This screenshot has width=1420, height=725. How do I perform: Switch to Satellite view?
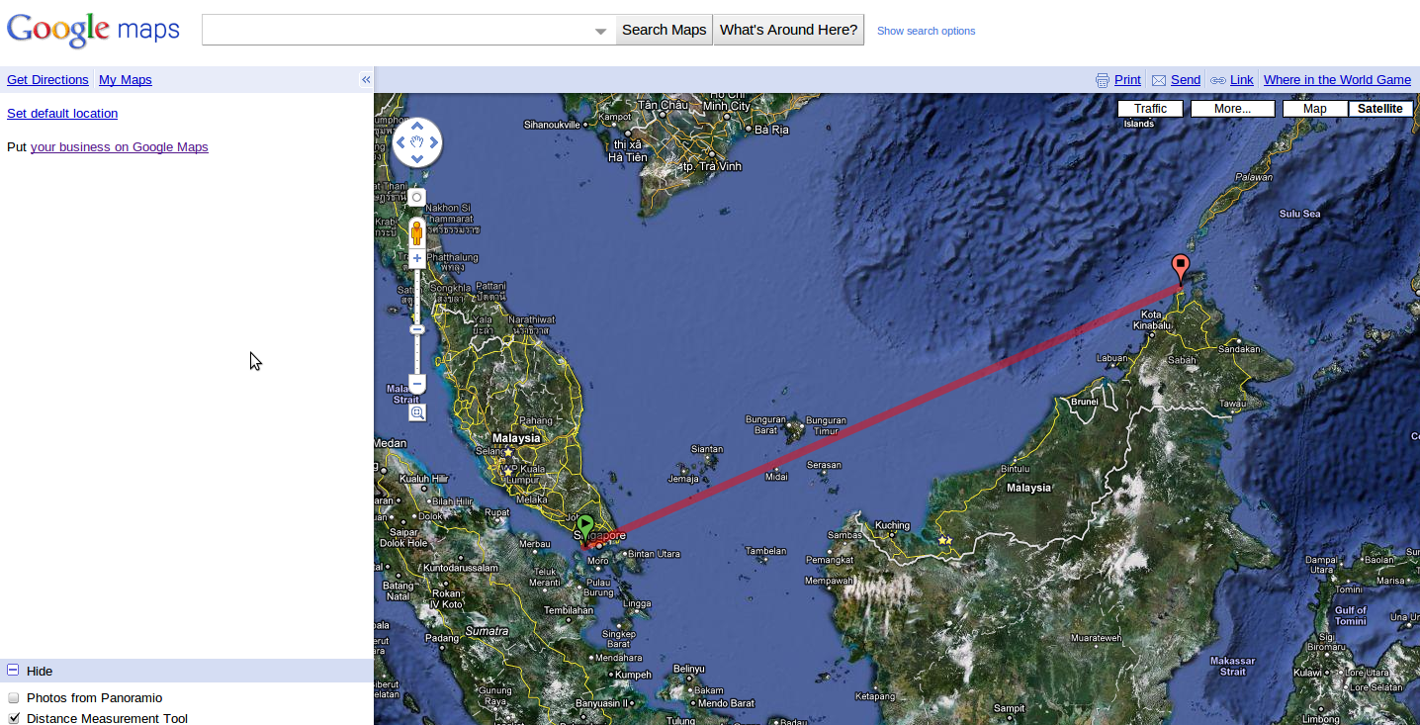pos(1380,109)
